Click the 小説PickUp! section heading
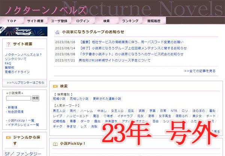The height and width of the screenshot is (156, 225). (72, 144)
